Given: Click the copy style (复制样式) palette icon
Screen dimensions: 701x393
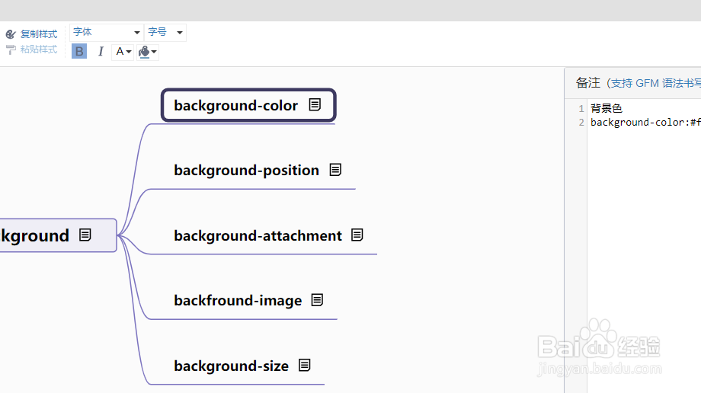Looking at the screenshot, I should pyautogui.click(x=11, y=34).
